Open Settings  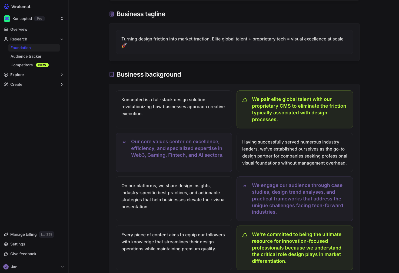point(18,244)
